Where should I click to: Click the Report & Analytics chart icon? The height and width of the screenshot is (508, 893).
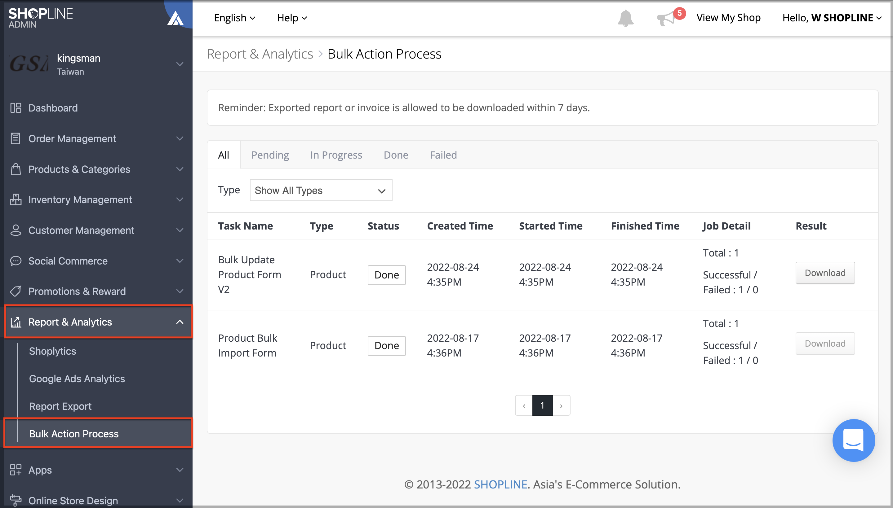[x=16, y=322]
